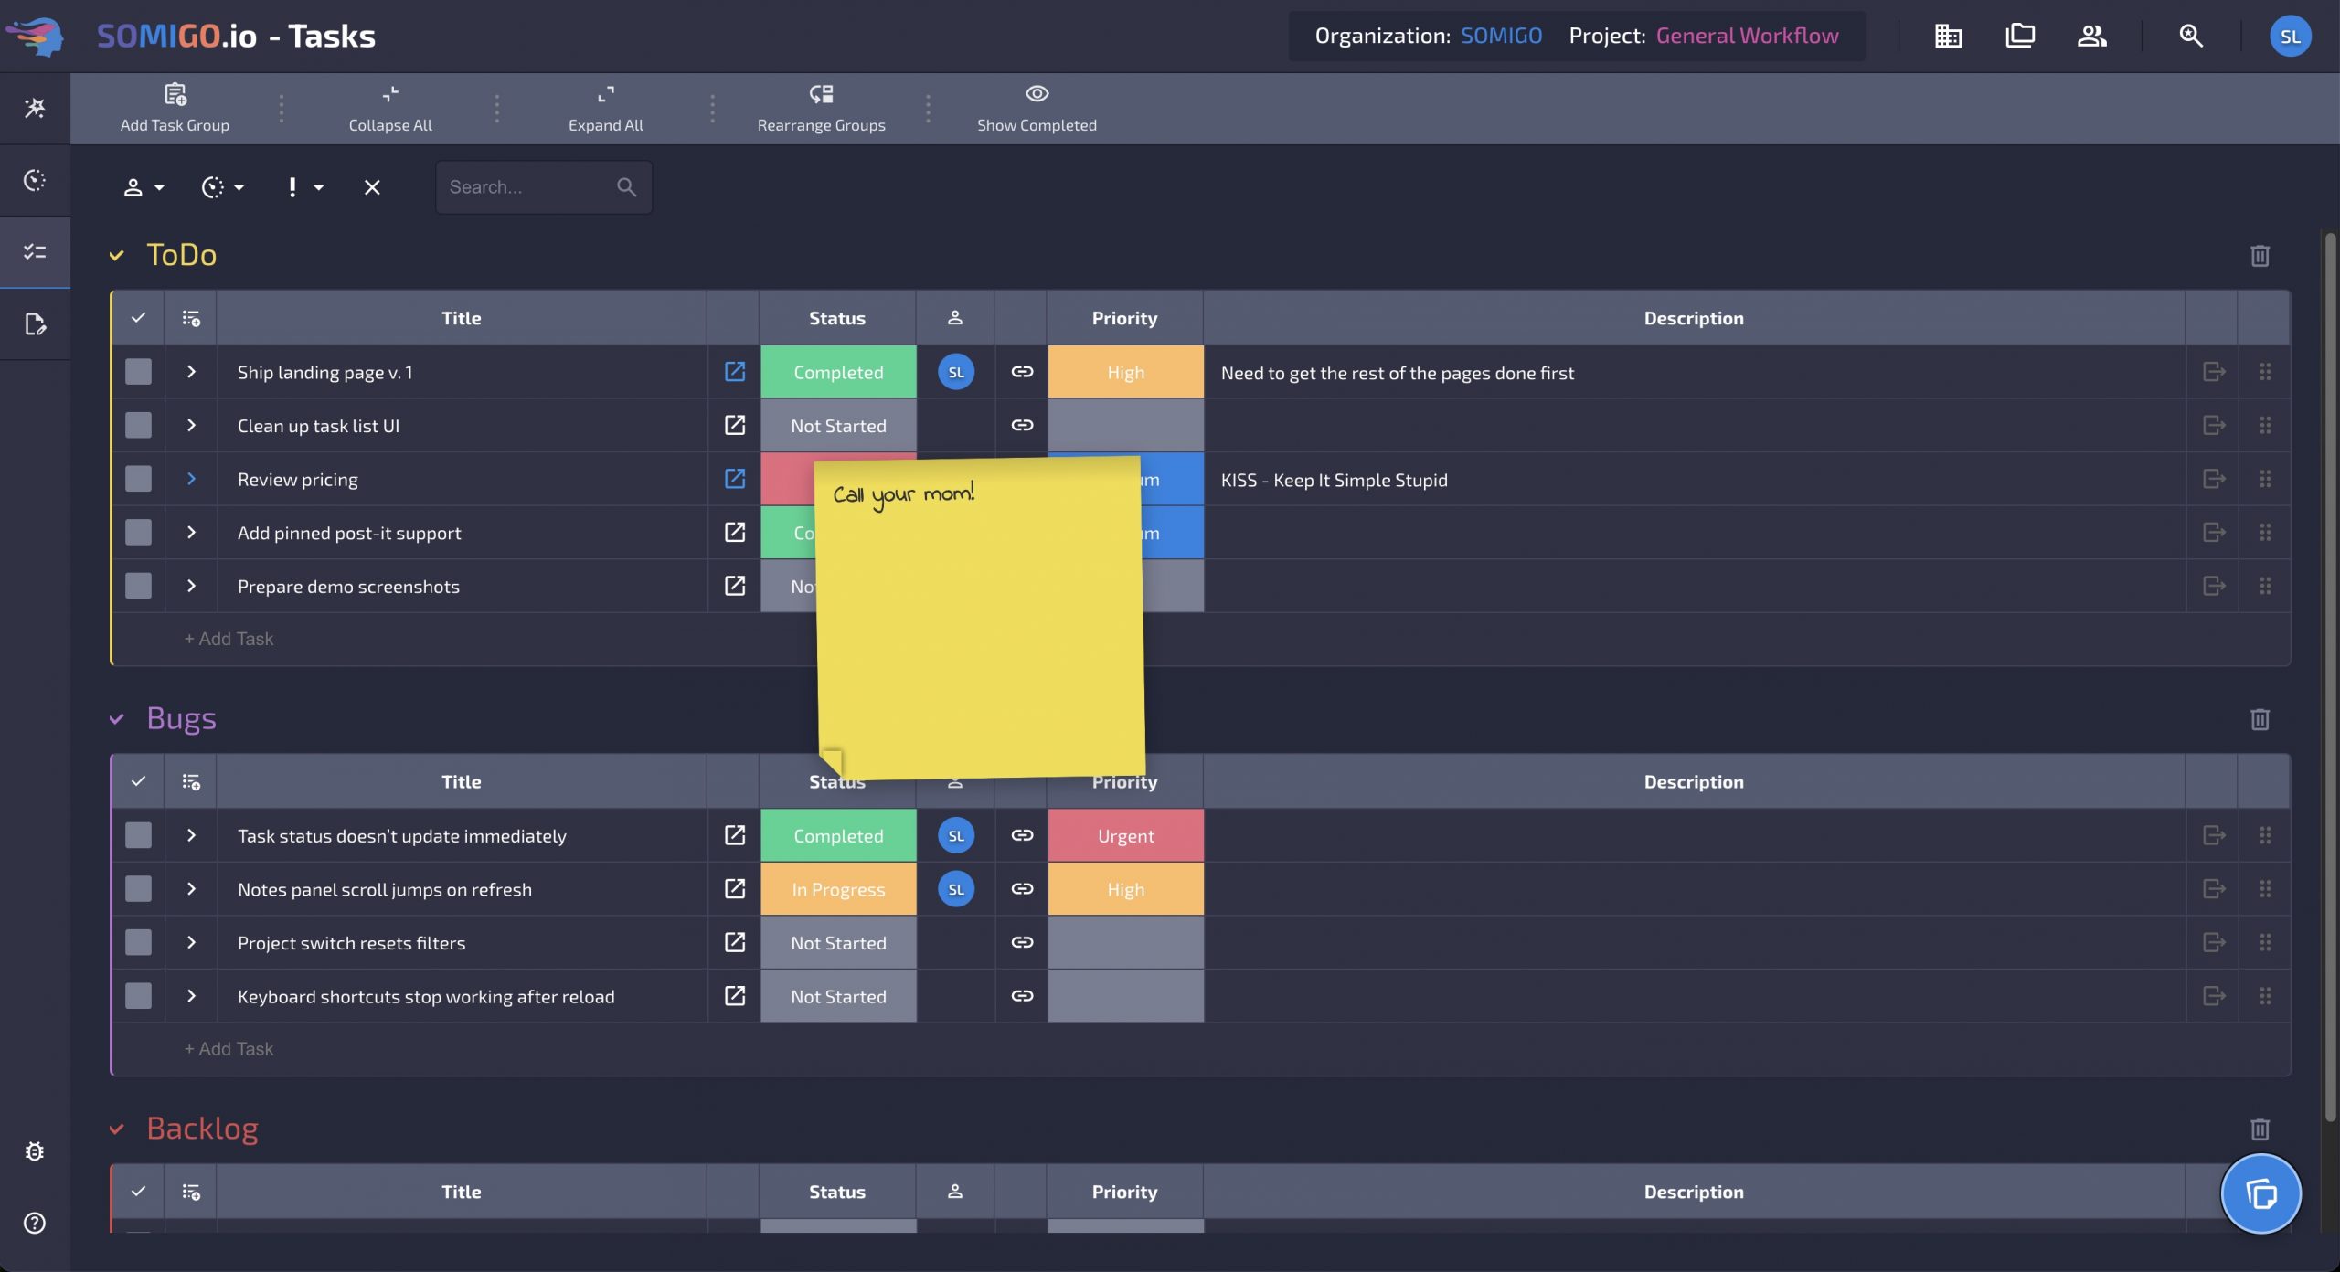Screen dimensions: 2340x1272
Task: Open the floating notes button at bottom right
Action: 2260,1193
